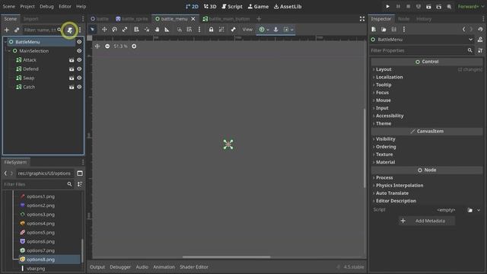Switch to the 3D workspace
487x274 pixels.
tap(210, 7)
